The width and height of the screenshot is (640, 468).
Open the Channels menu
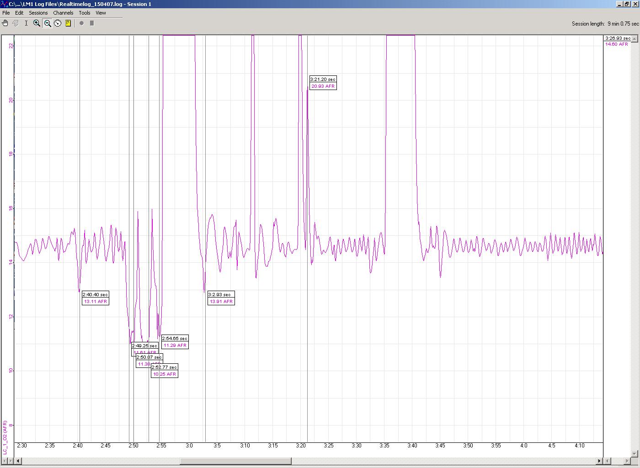(63, 13)
